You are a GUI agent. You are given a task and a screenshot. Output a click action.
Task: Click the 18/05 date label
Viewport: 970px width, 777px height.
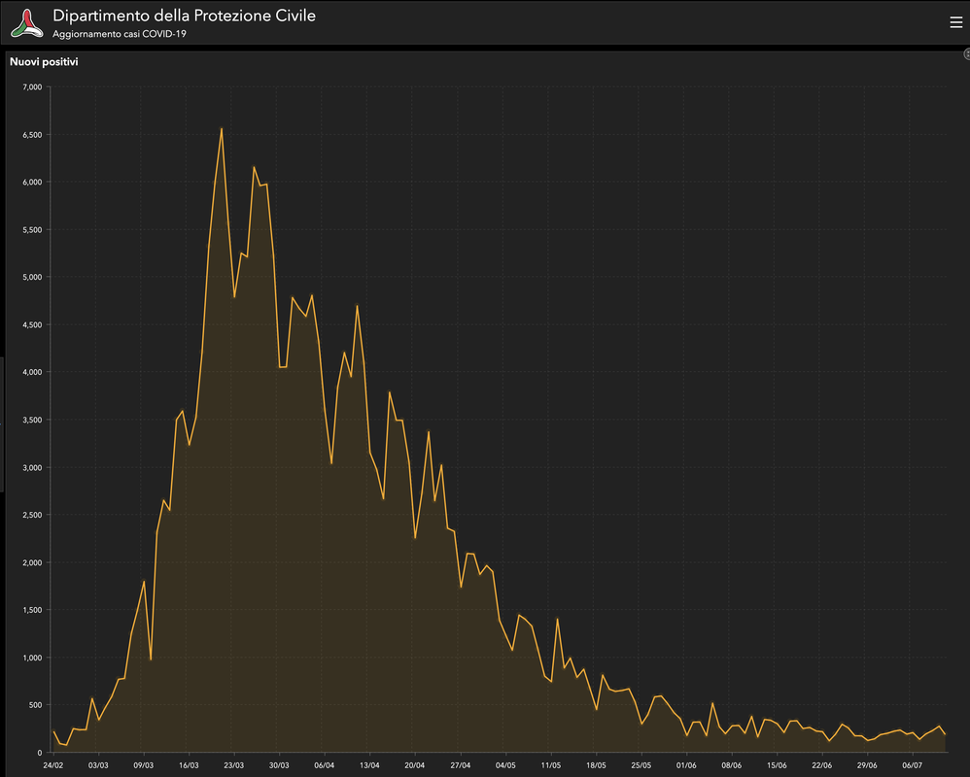pyautogui.click(x=596, y=765)
